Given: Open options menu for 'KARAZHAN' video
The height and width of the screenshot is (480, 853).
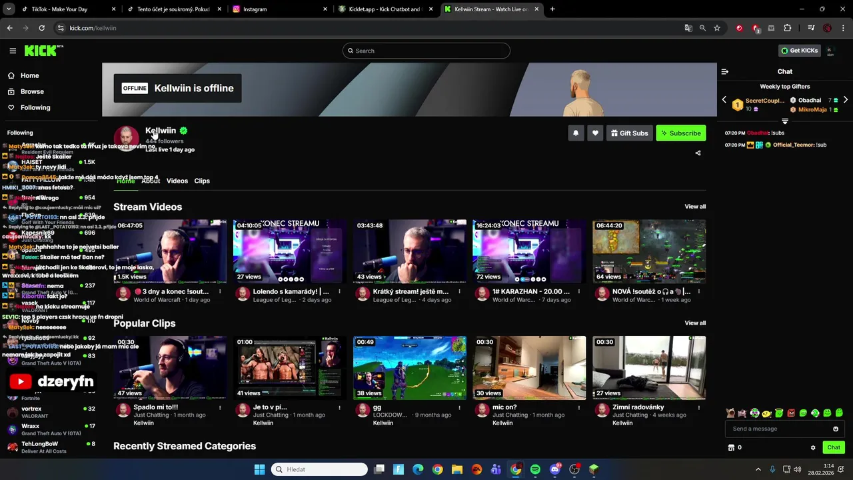Looking at the screenshot, I should point(579,291).
